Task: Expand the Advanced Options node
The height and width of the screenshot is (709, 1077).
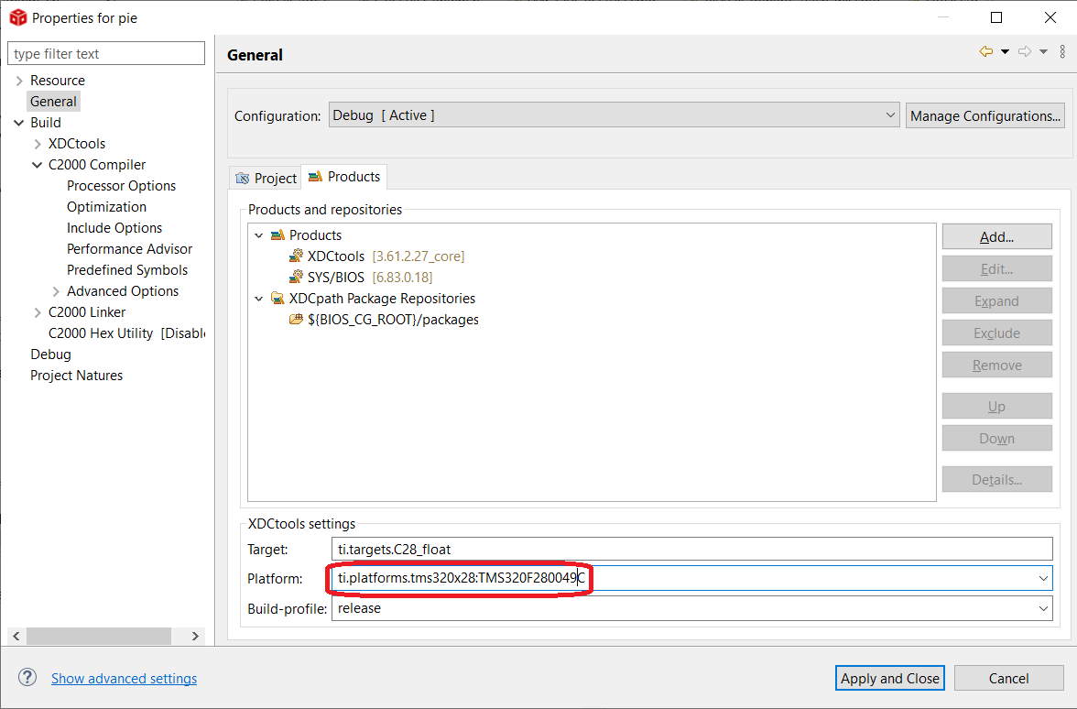Action: click(x=57, y=291)
